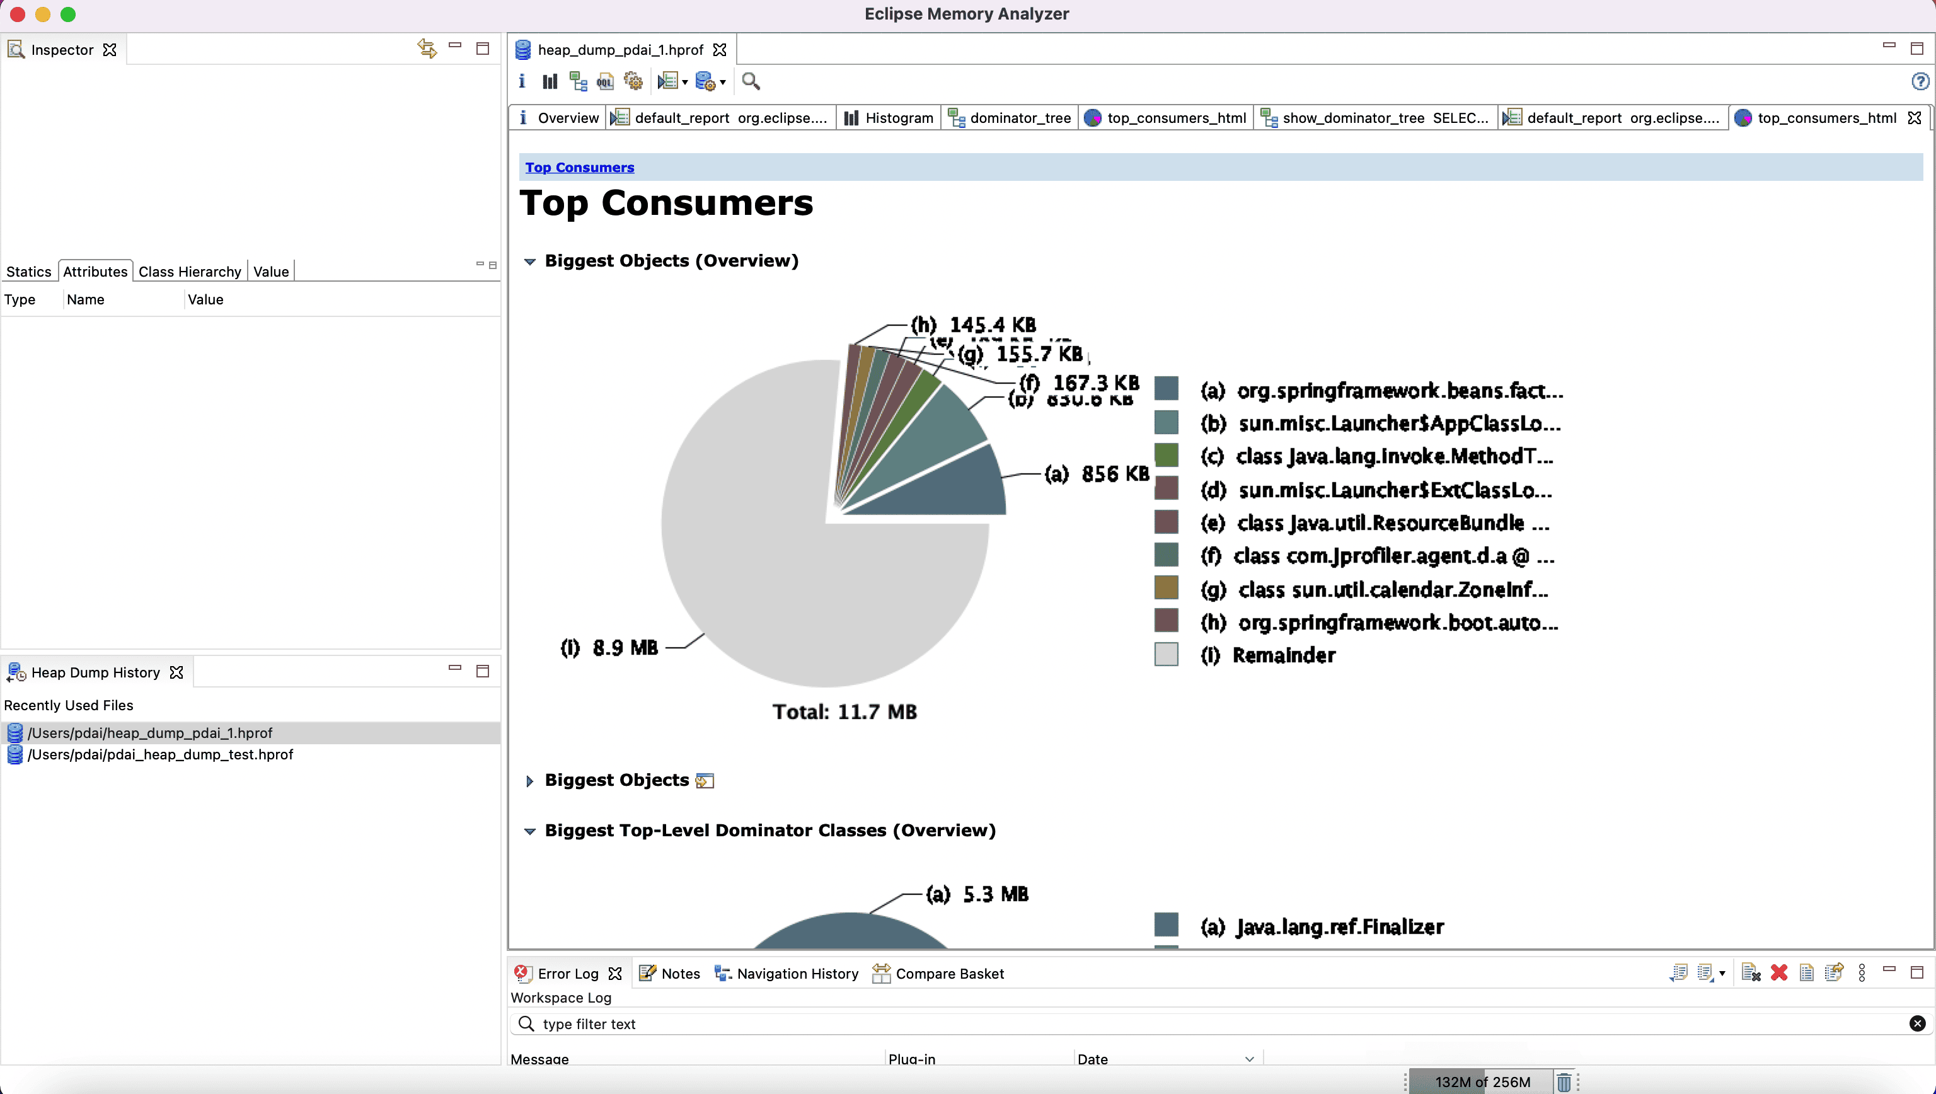The width and height of the screenshot is (1936, 1094).
Task: Open the query browser dropdown arrow
Action: pyautogui.click(x=723, y=82)
